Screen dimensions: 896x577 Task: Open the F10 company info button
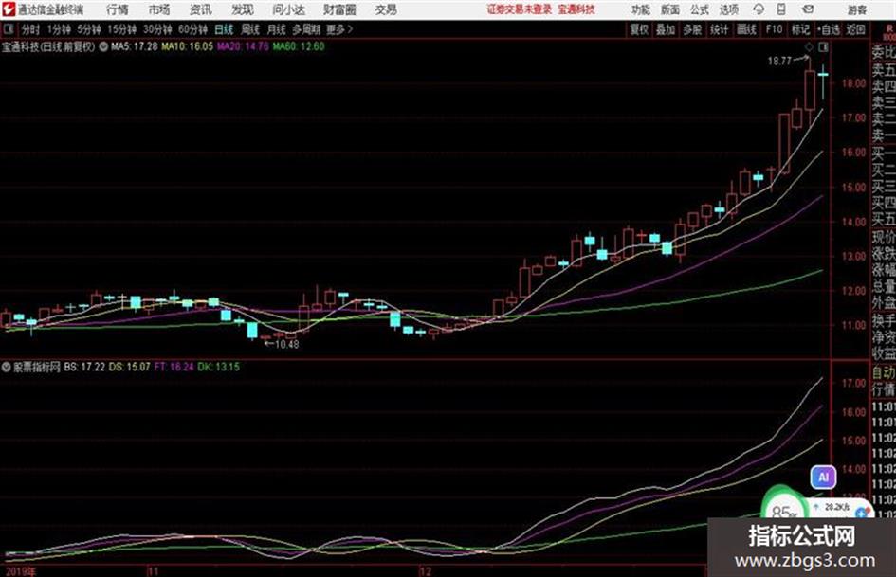pyautogui.click(x=775, y=29)
